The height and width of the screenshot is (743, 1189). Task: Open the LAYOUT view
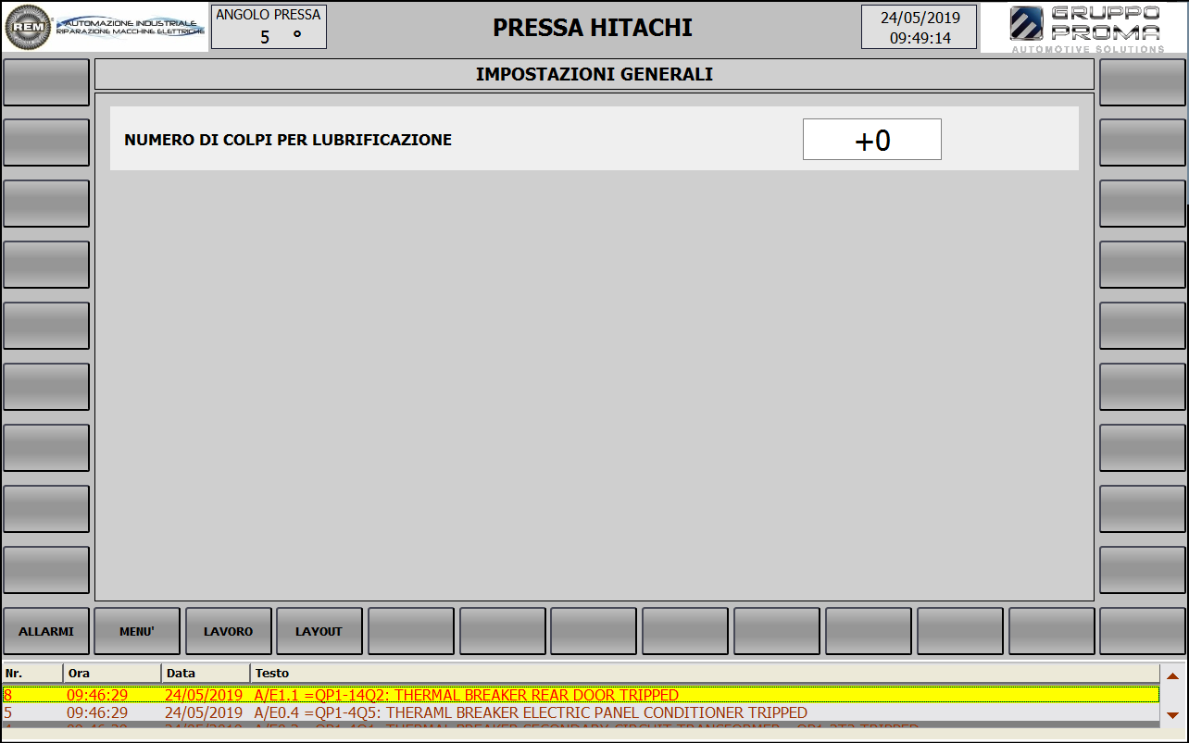click(319, 631)
